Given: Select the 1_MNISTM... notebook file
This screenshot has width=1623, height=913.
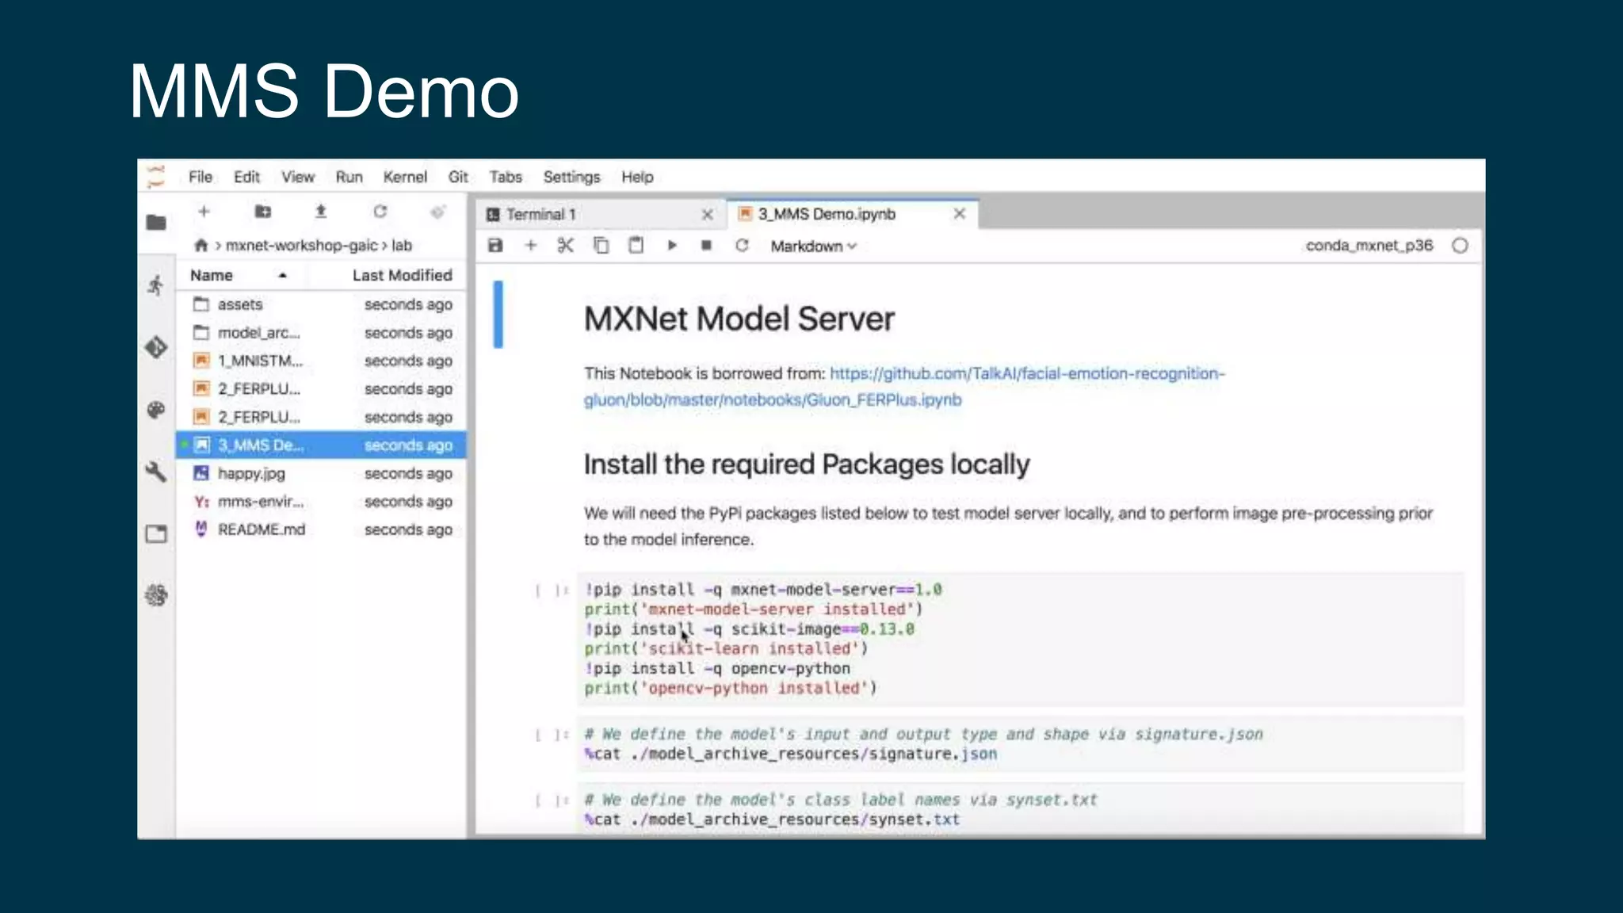Looking at the screenshot, I should (x=322, y=361).
